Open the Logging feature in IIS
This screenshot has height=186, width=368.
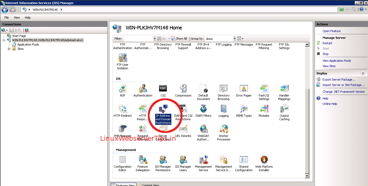click(224, 111)
